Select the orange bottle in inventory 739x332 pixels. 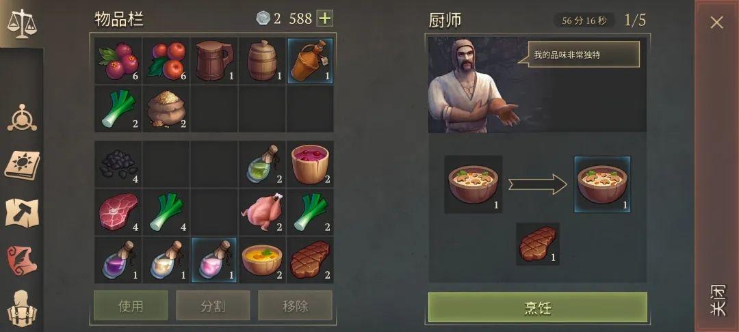tap(310, 61)
